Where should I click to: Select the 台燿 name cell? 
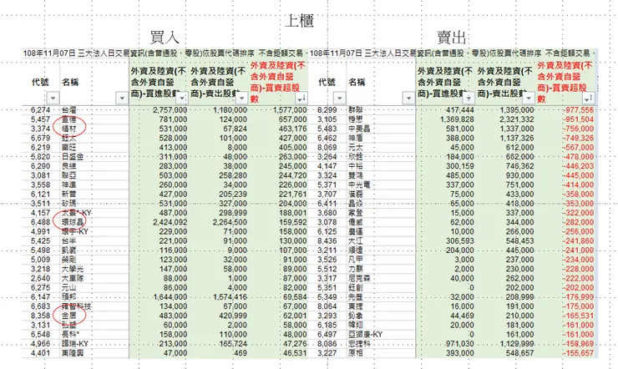[69, 110]
